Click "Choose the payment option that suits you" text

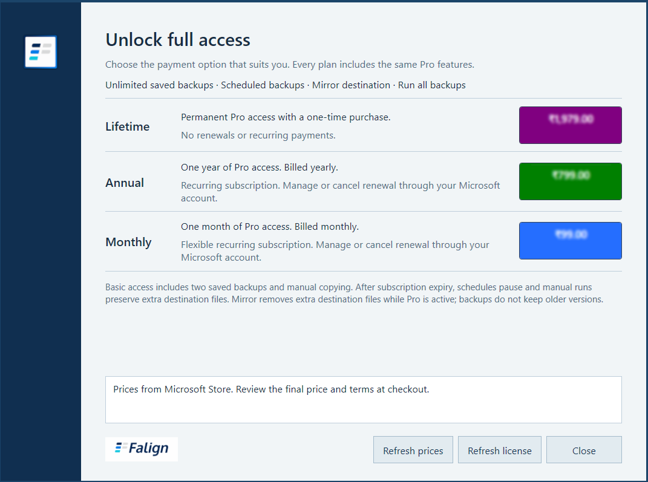click(x=290, y=65)
